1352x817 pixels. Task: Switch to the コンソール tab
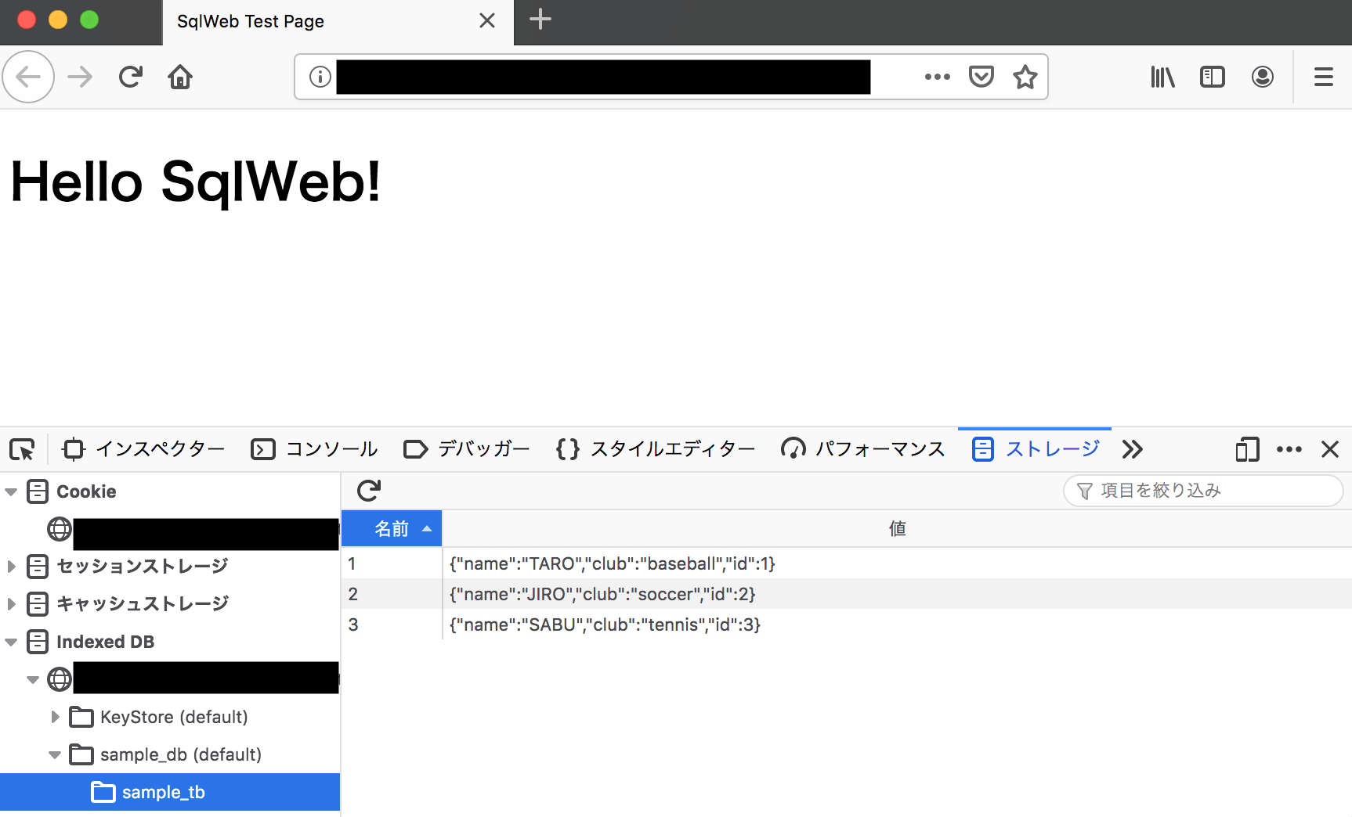coord(315,449)
